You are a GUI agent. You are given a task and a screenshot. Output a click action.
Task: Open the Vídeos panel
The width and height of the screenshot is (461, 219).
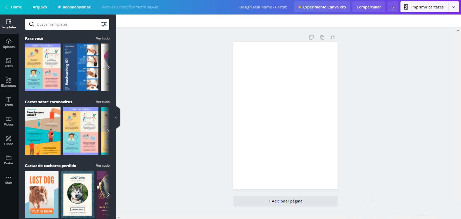point(9,121)
